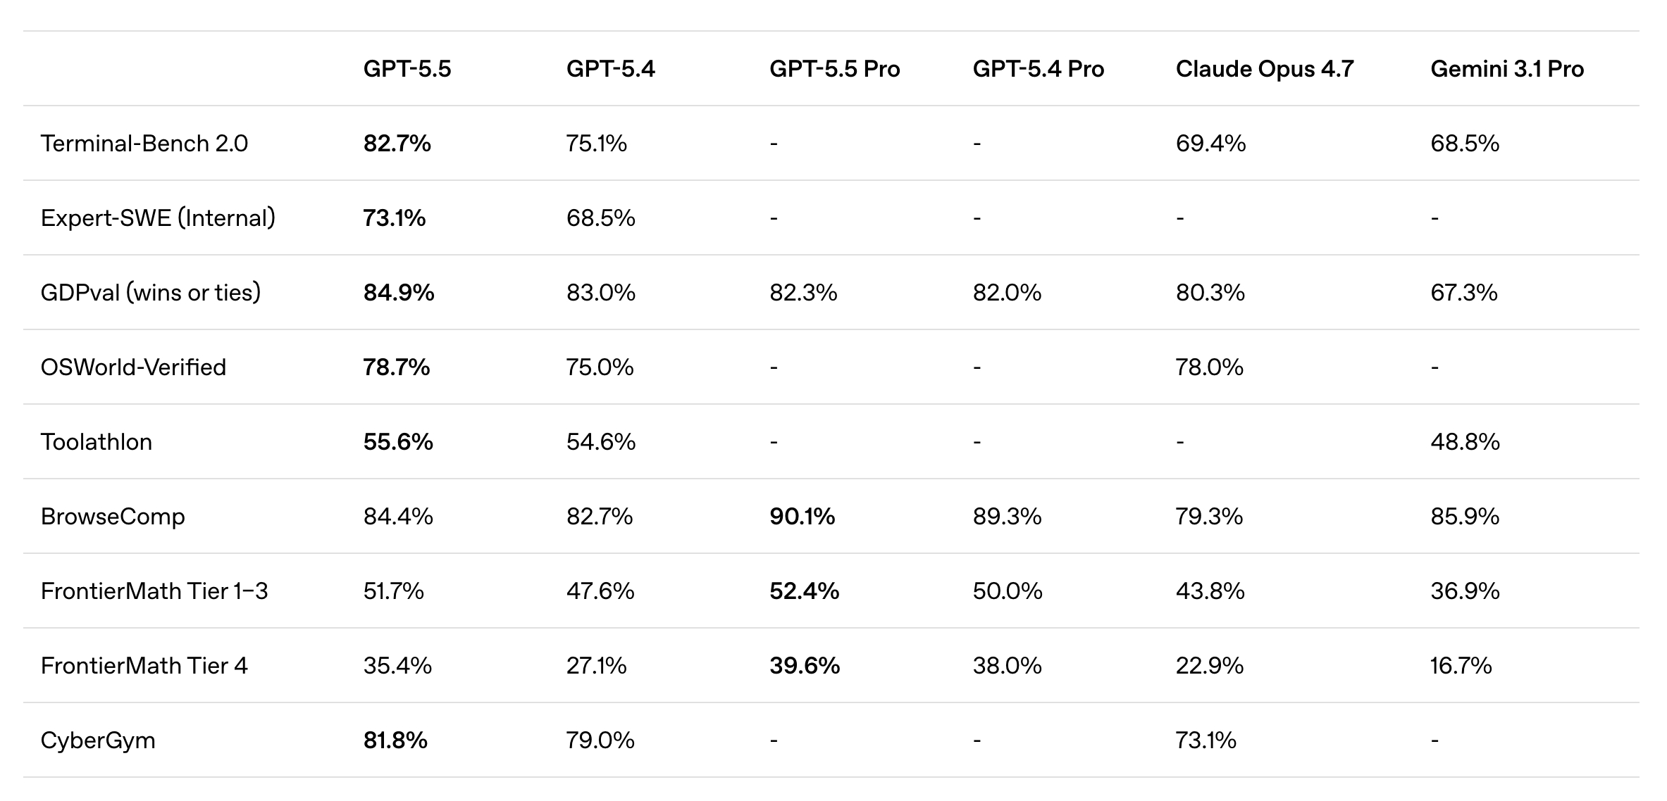The height and width of the screenshot is (801, 1667).
Task: Select the Expert-SWE (Internal) row label
Action: pos(158,218)
